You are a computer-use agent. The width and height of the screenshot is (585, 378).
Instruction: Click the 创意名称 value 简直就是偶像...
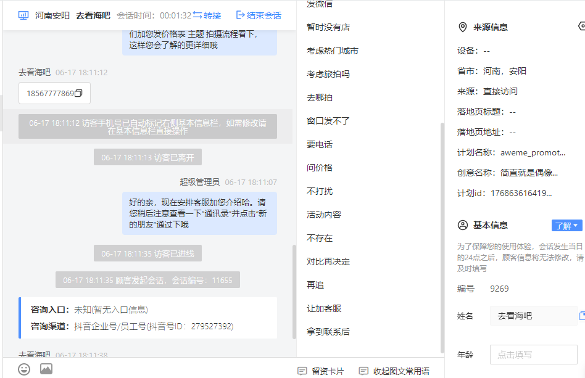coord(529,173)
